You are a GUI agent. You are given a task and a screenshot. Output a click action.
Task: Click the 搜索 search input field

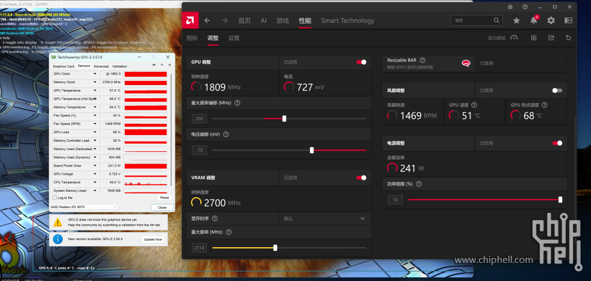coord(476,21)
